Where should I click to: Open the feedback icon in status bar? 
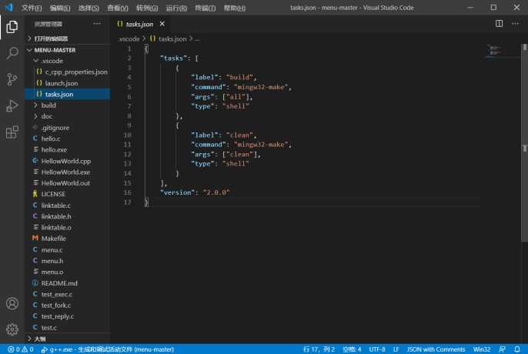coord(502,349)
